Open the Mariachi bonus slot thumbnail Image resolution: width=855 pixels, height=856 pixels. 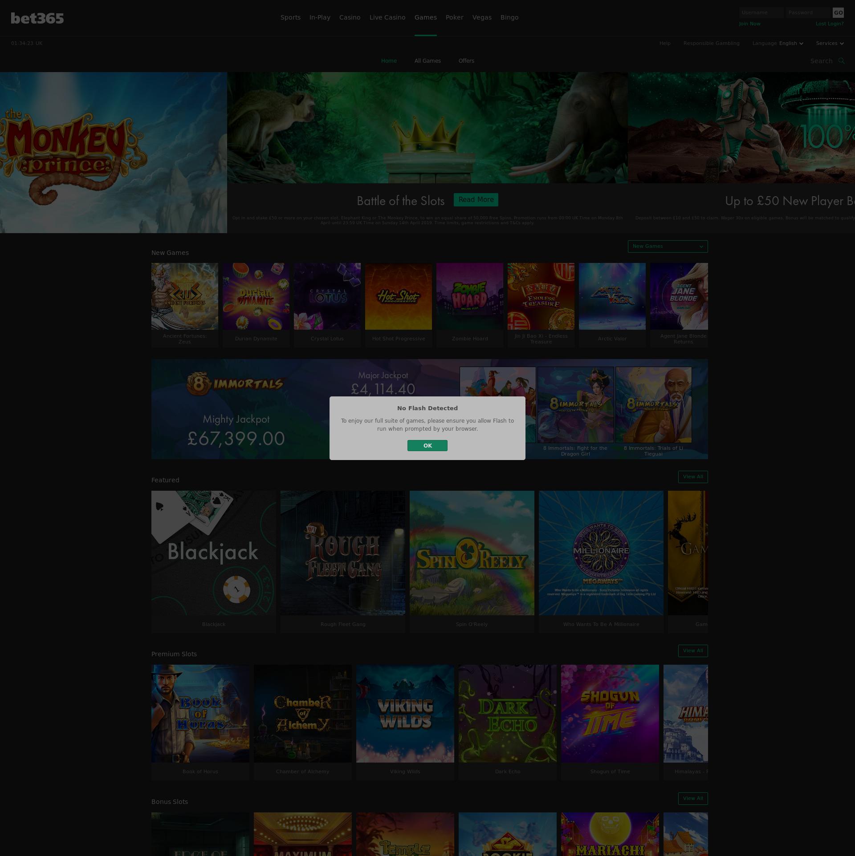(610, 834)
